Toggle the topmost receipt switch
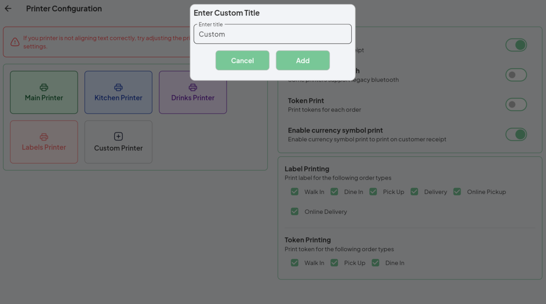The image size is (546, 304). pos(516,45)
